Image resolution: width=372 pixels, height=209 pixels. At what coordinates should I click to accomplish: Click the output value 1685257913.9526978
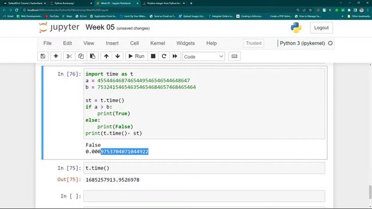coord(112,180)
